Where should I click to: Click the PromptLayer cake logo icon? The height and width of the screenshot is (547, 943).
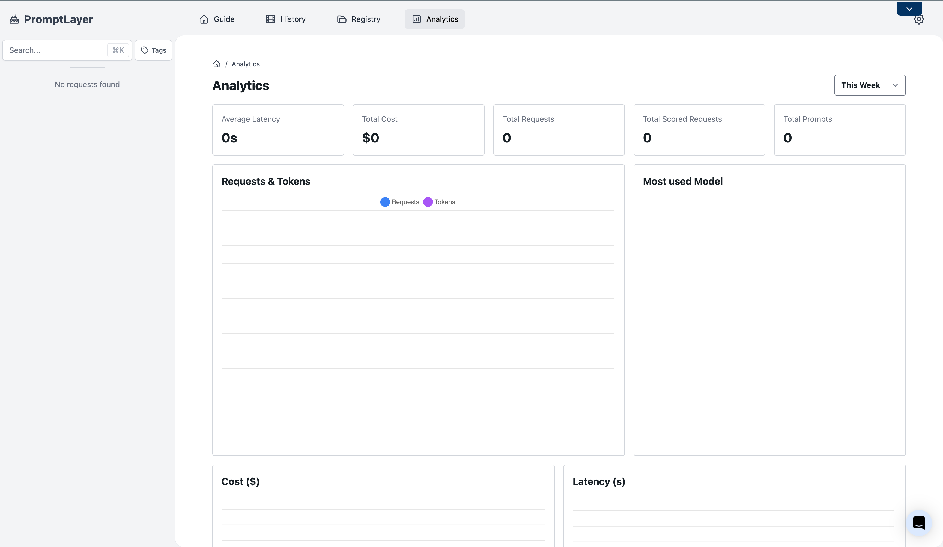[14, 19]
